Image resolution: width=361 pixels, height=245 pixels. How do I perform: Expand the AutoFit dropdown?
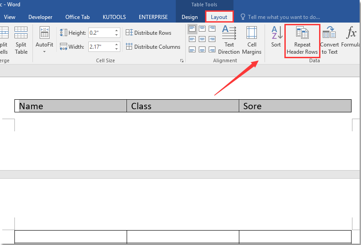coord(45,51)
